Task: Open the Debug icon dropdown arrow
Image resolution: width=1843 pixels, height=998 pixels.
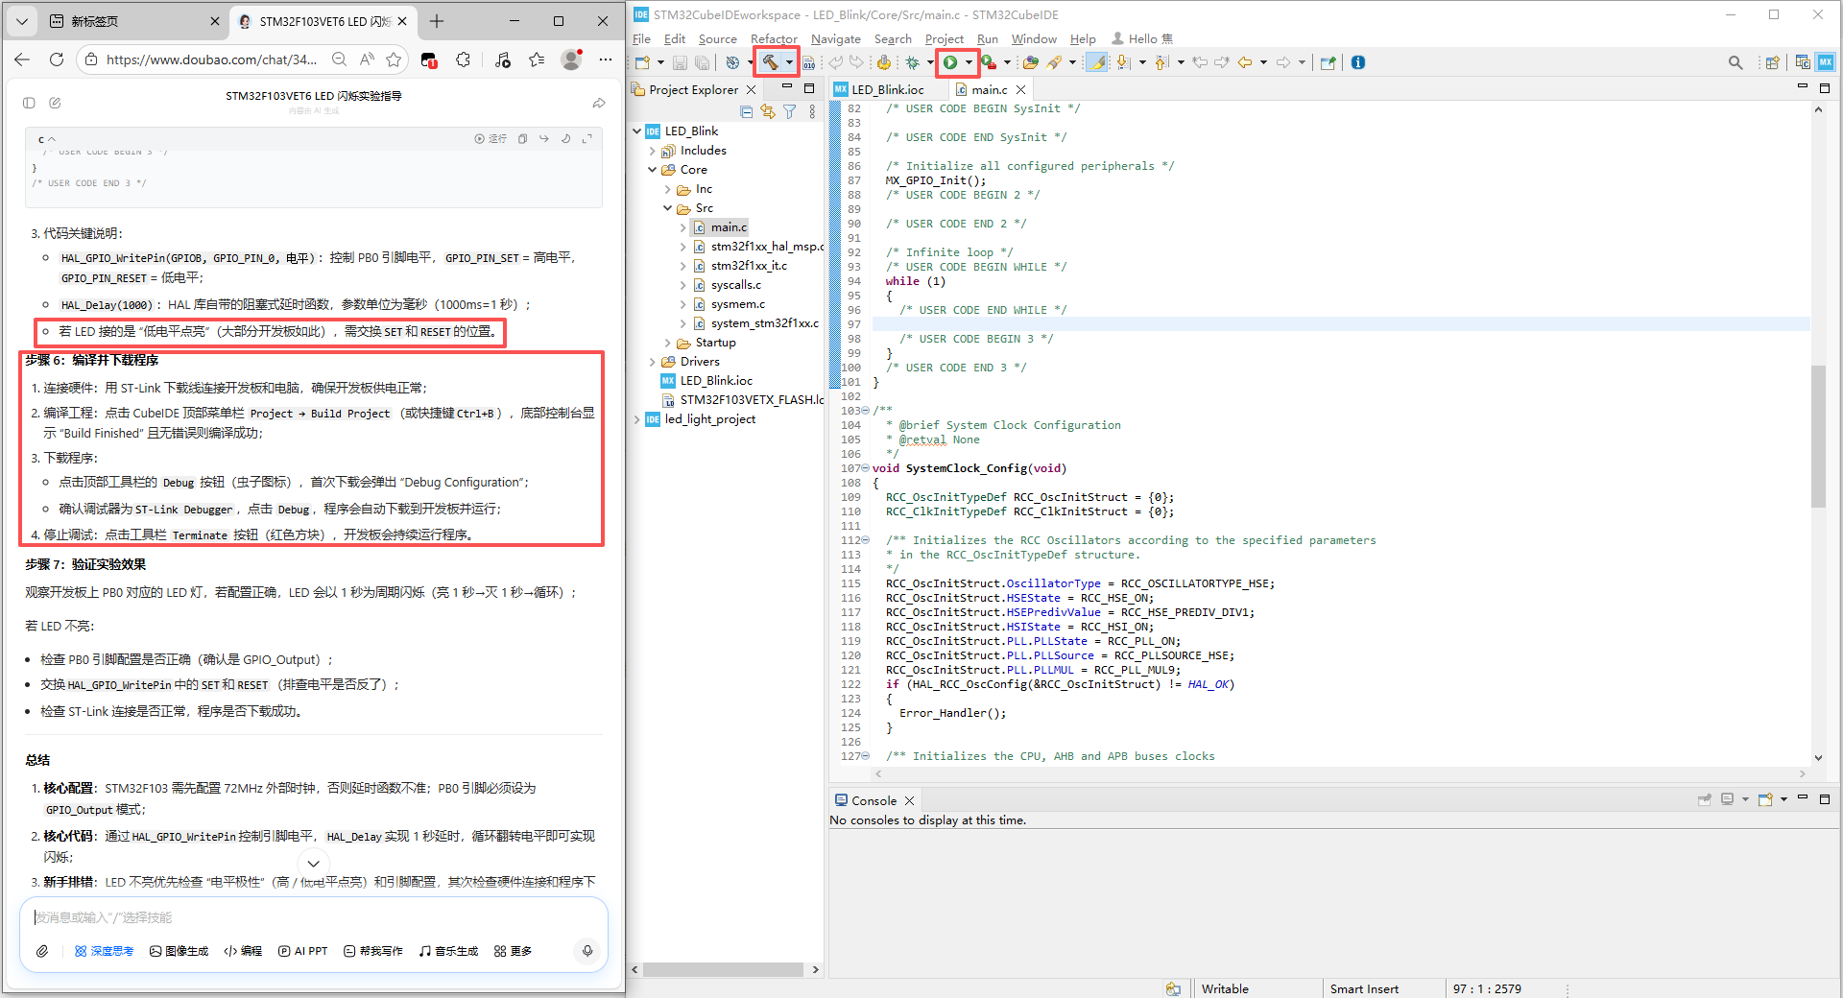Action: coord(929,62)
